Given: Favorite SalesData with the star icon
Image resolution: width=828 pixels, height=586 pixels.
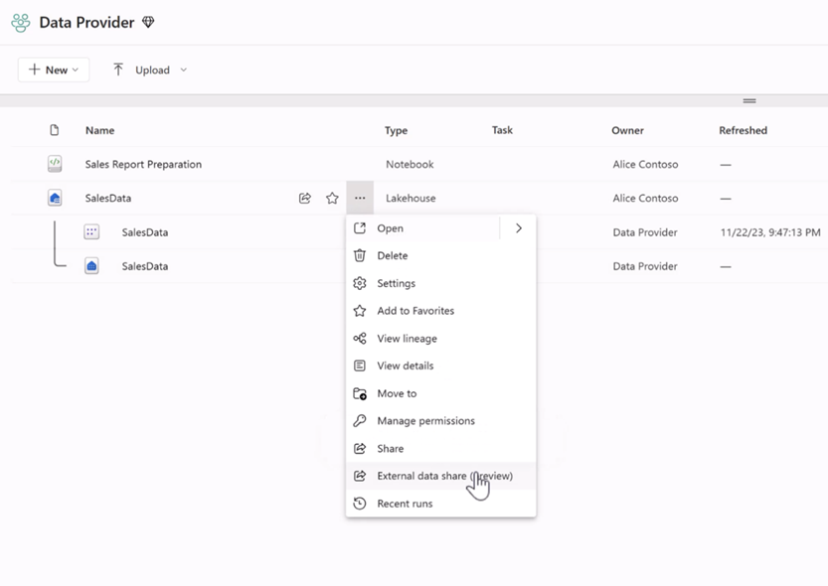Looking at the screenshot, I should (x=332, y=199).
